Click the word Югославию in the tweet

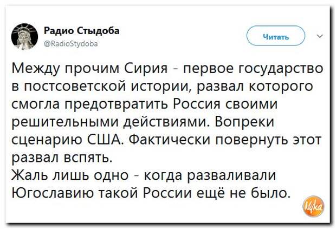click(x=53, y=193)
